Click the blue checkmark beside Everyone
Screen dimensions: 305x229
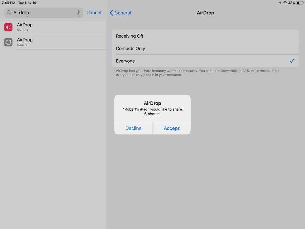[x=292, y=61]
